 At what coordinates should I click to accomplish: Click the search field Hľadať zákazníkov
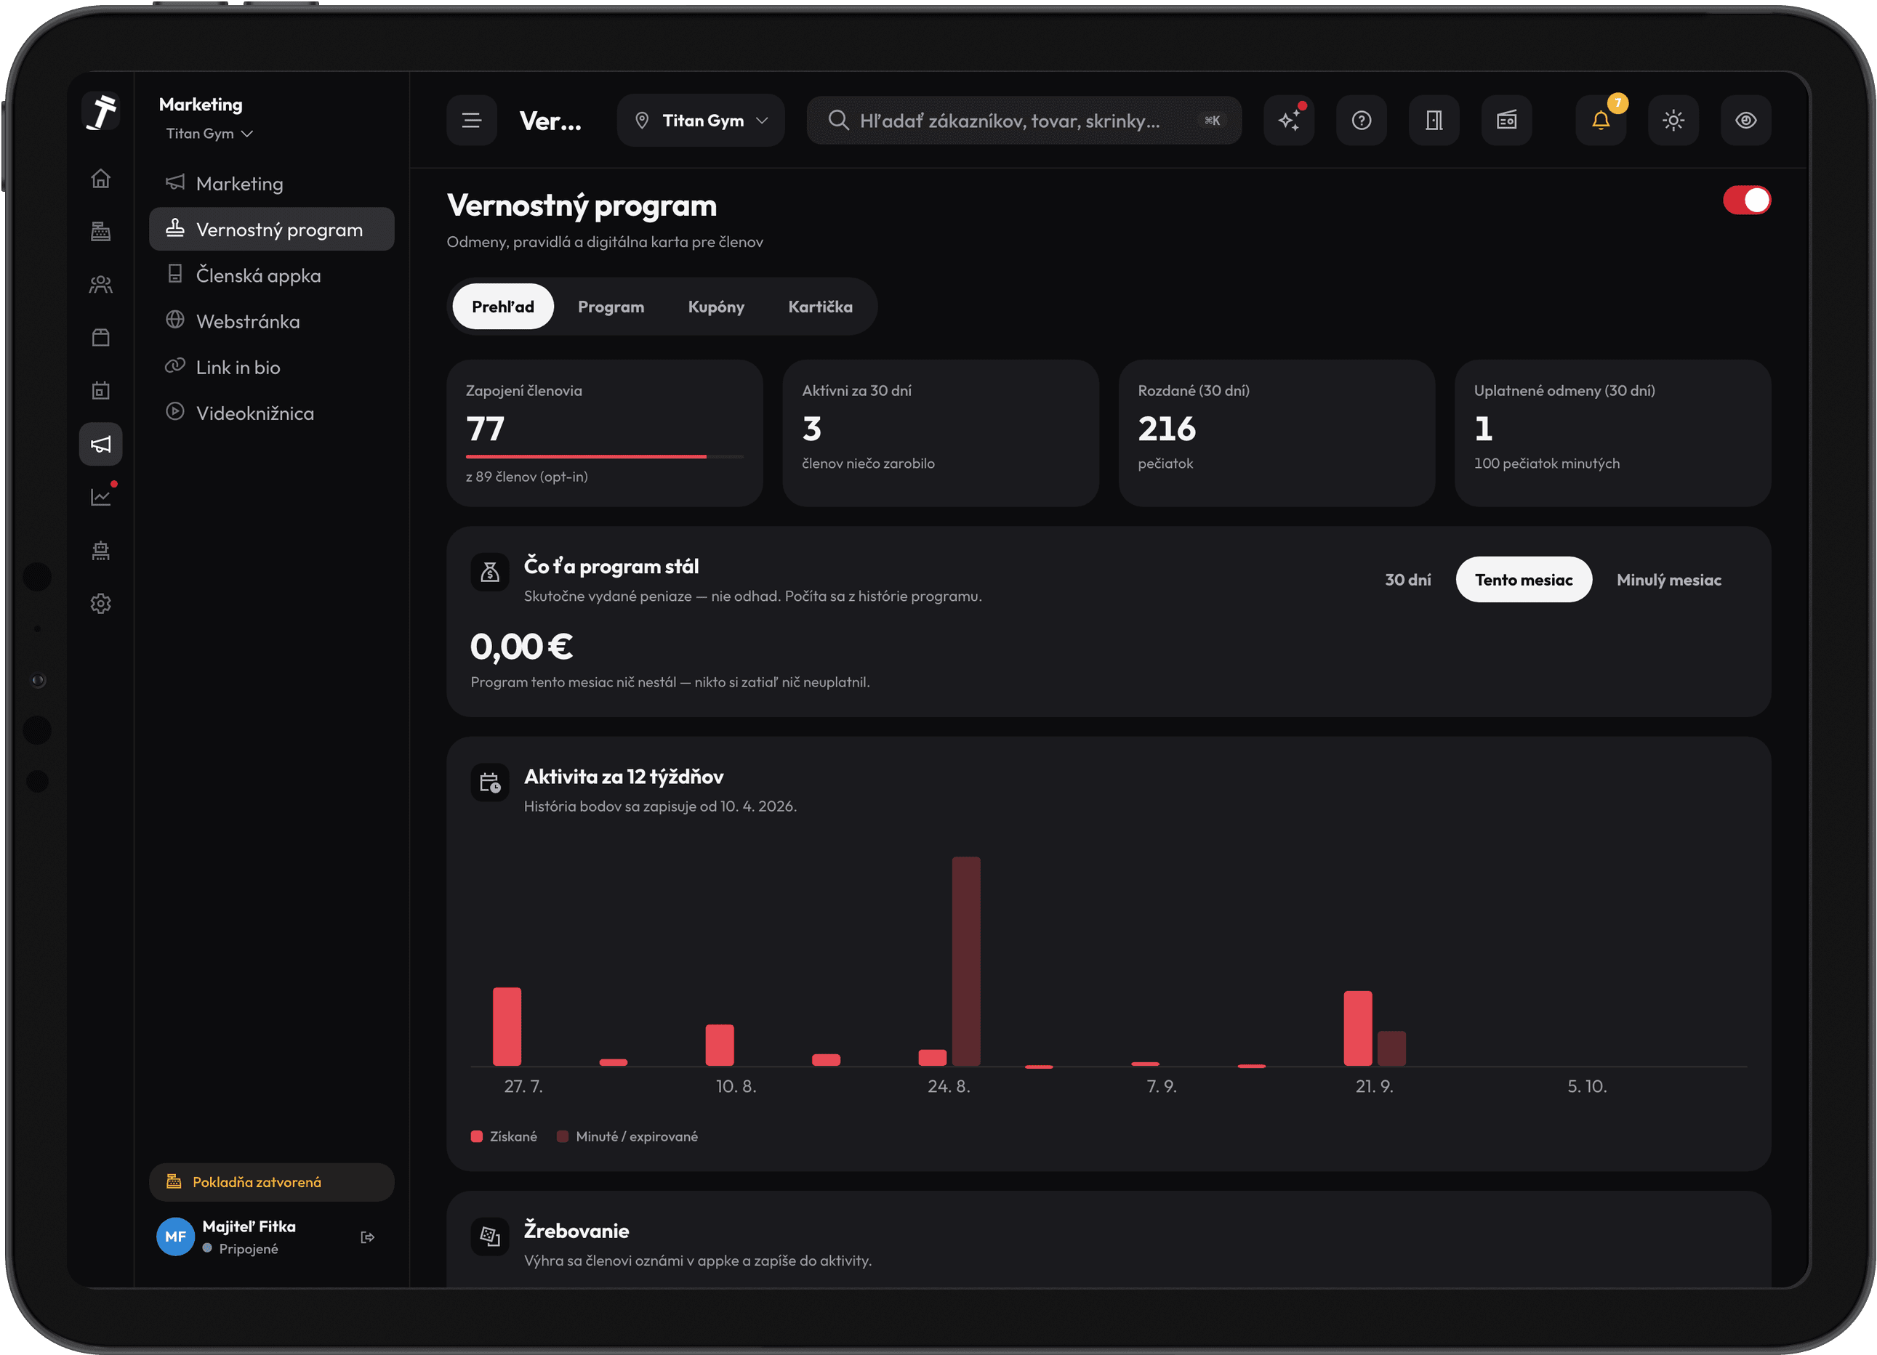[x=1024, y=121]
